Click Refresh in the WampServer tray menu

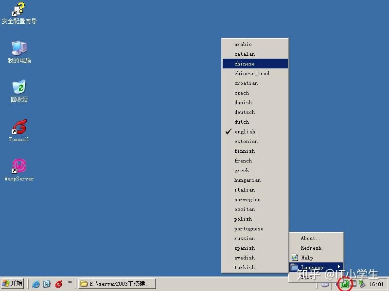point(317,248)
